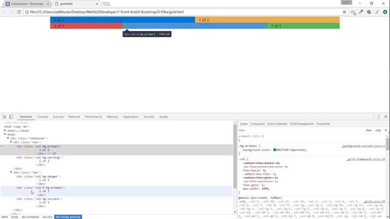The width and height of the screenshot is (390, 219).
Task: Open the _background-variant.scss source link
Action: point(363,146)
